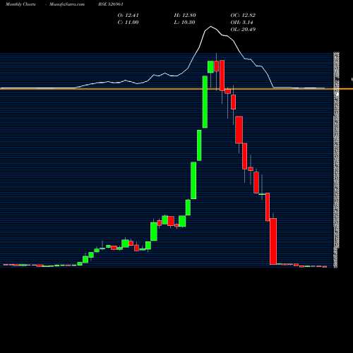Click the high value 'H: 12.80'
The image size is (353, 353).
coord(185,16)
